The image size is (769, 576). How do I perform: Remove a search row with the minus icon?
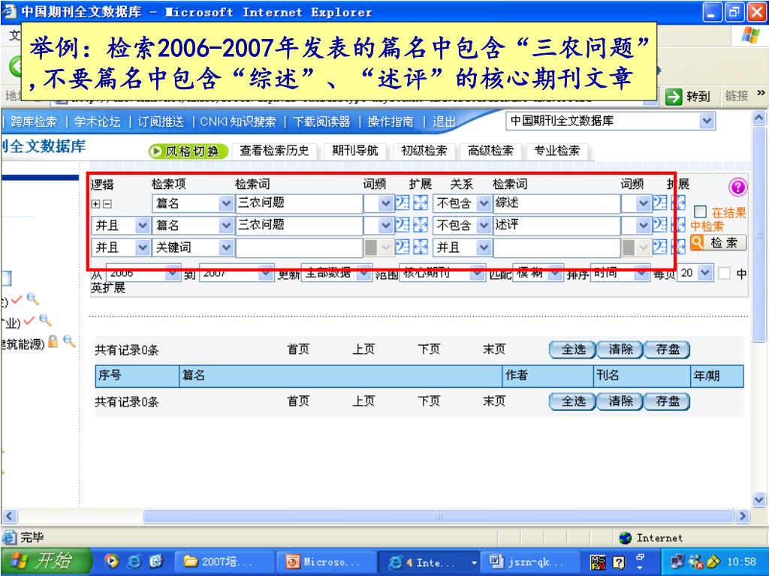pyautogui.click(x=107, y=204)
